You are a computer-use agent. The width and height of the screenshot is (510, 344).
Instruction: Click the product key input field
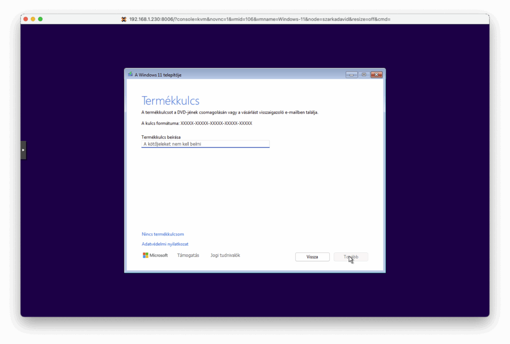point(205,144)
